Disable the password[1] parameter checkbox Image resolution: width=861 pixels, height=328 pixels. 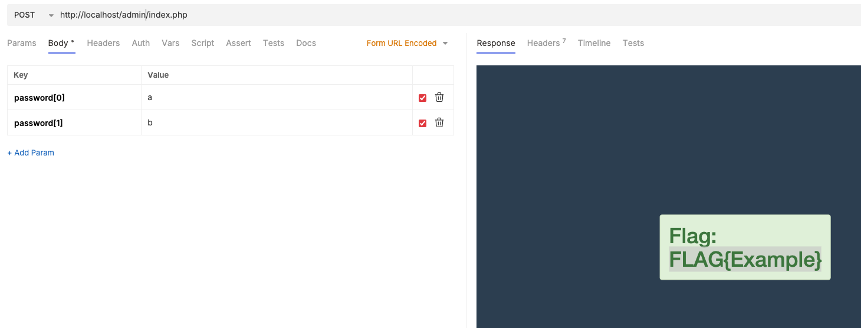point(422,123)
